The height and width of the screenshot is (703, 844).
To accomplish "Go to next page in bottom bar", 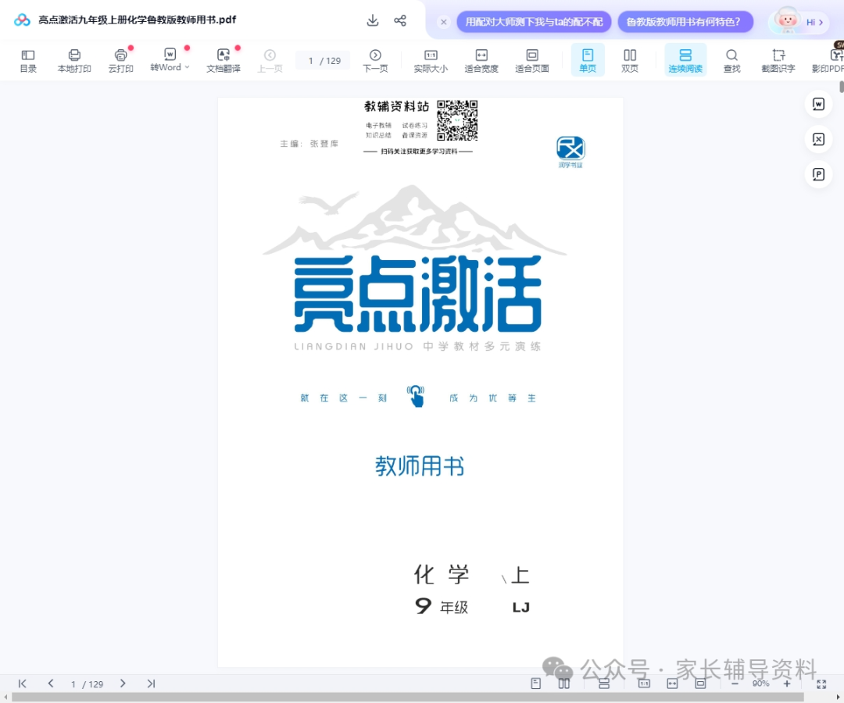I will [x=123, y=683].
